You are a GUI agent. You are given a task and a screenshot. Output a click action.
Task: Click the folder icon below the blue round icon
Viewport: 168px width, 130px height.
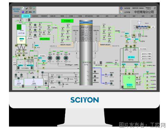[121, 12]
